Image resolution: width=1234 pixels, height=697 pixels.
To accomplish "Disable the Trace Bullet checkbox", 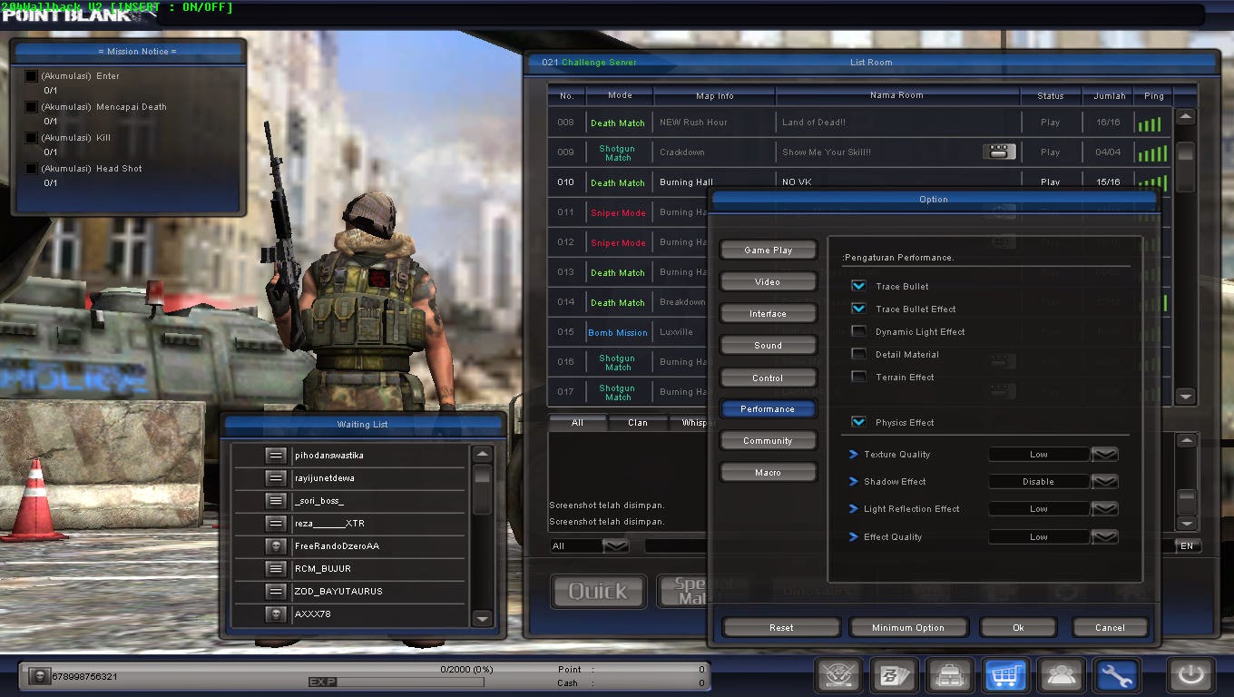I will click(x=858, y=286).
